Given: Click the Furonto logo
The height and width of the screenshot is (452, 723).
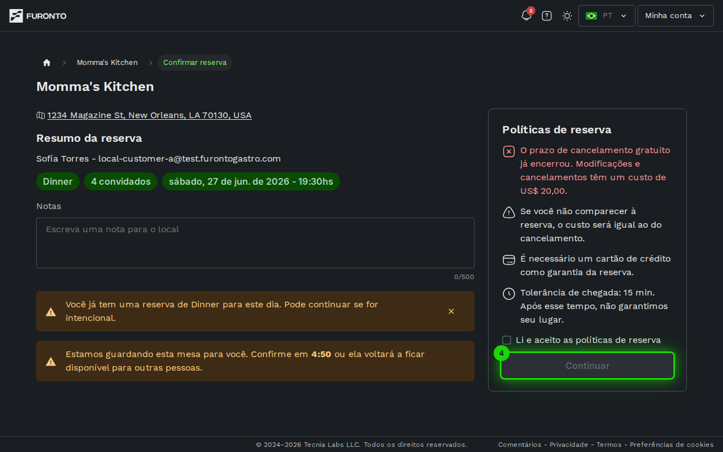Looking at the screenshot, I should (x=38, y=16).
